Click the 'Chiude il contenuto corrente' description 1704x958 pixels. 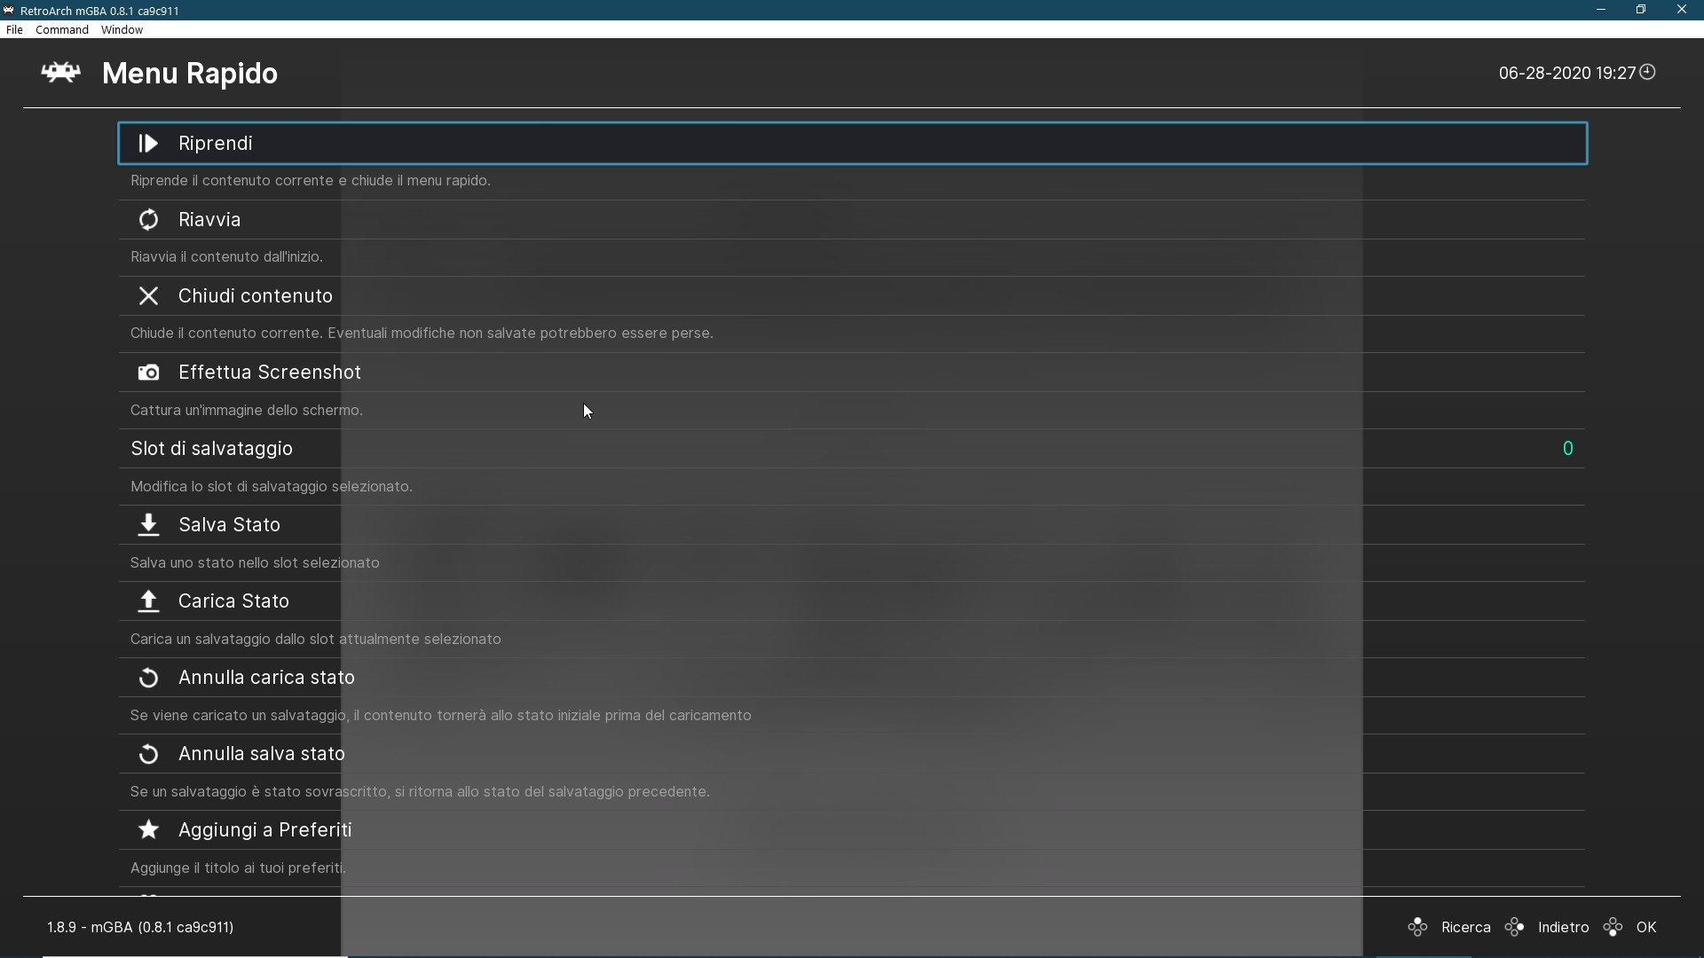[x=422, y=333]
